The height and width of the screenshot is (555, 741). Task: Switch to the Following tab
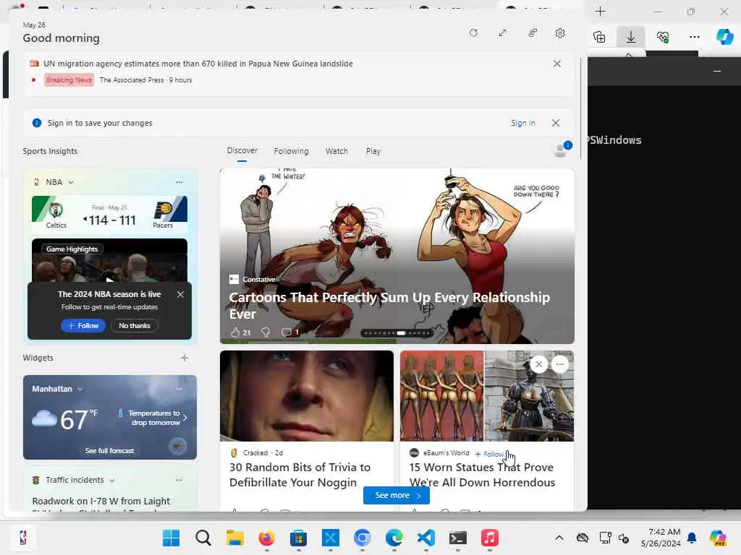tap(291, 151)
